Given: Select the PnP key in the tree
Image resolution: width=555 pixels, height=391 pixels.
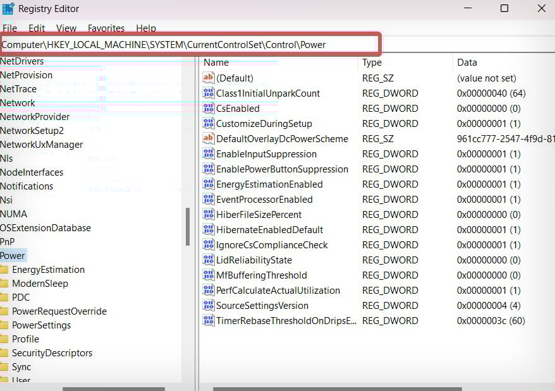Looking at the screenshot, I should [8, 242].
